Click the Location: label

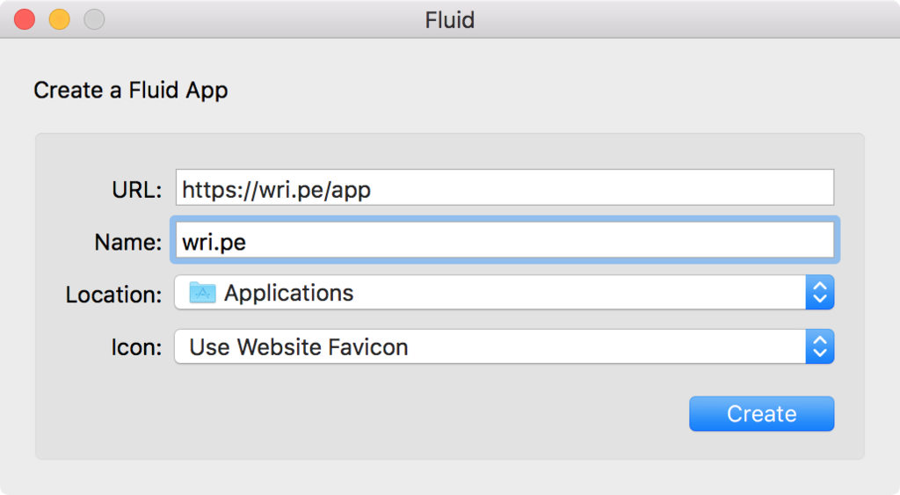tap(113, 295)
